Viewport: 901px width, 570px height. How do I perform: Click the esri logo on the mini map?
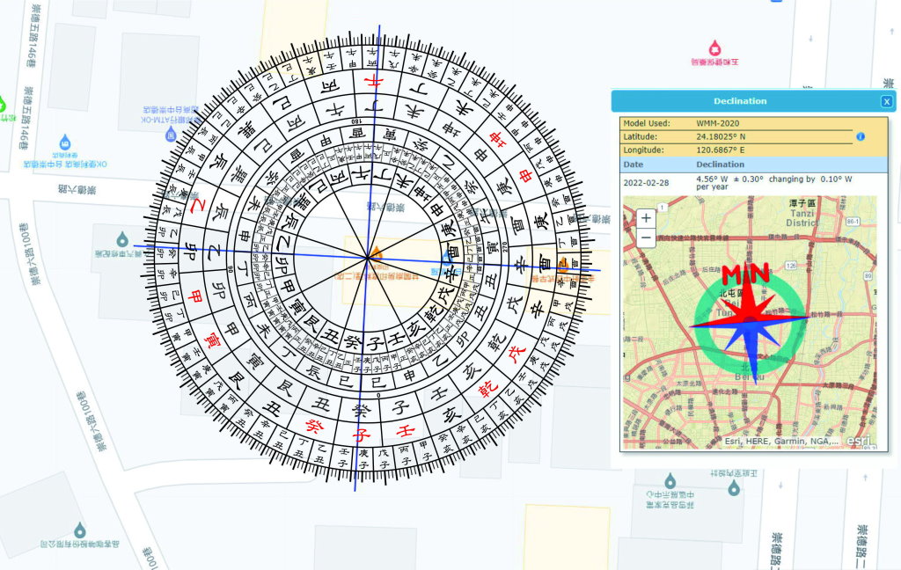[860, 440]
